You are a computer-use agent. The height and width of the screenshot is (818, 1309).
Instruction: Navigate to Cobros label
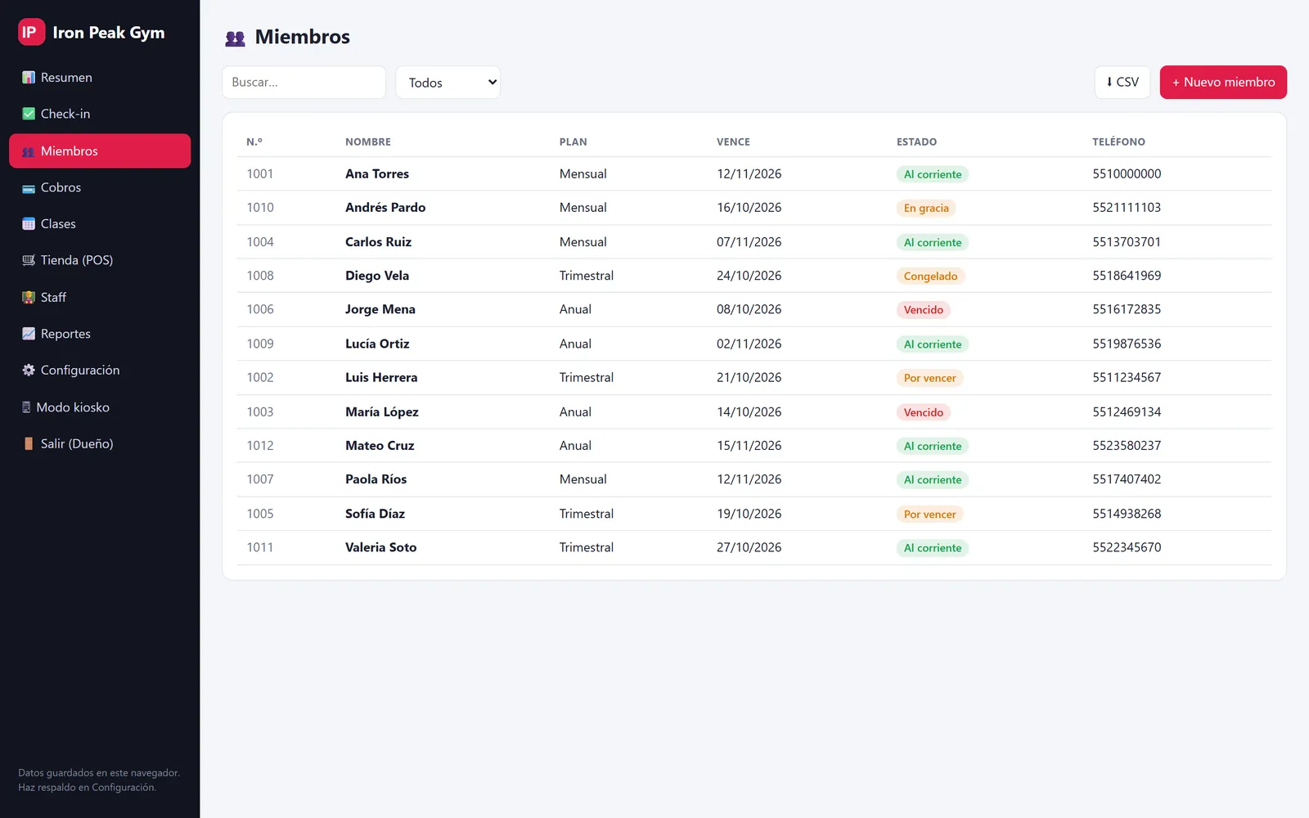point(61,187)
